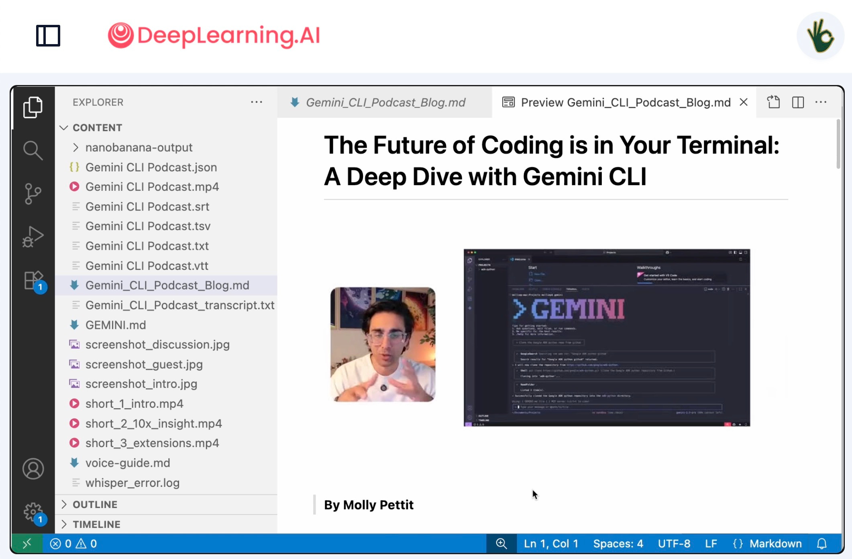Screen dimensions: 852x559
Task: Open Gemini CLI Podcast.json file
Action: click(x=166, y=167)
